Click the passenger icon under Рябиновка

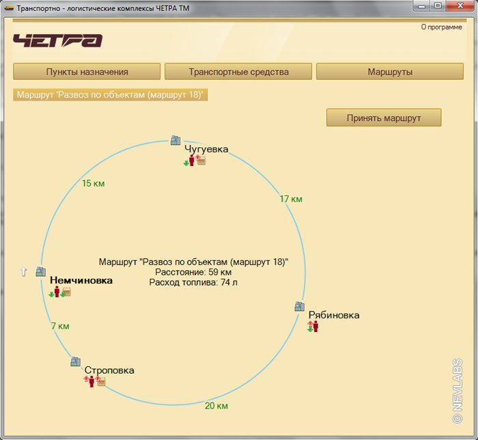tap(315, 326)
